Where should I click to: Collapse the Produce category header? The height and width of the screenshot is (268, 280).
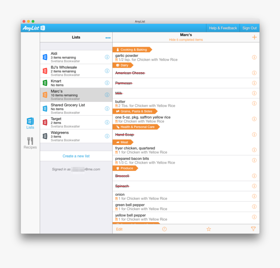coord(125,168)
